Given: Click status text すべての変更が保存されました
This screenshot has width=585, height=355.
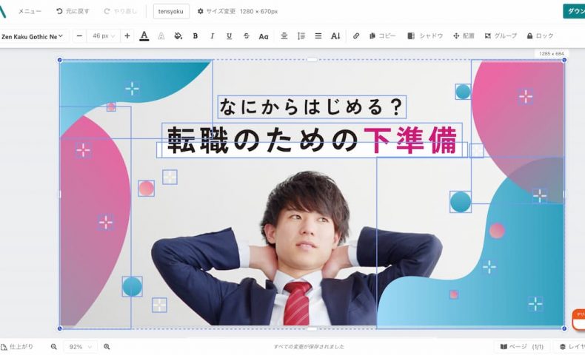Looking at the screenshot, I should 309,347.
